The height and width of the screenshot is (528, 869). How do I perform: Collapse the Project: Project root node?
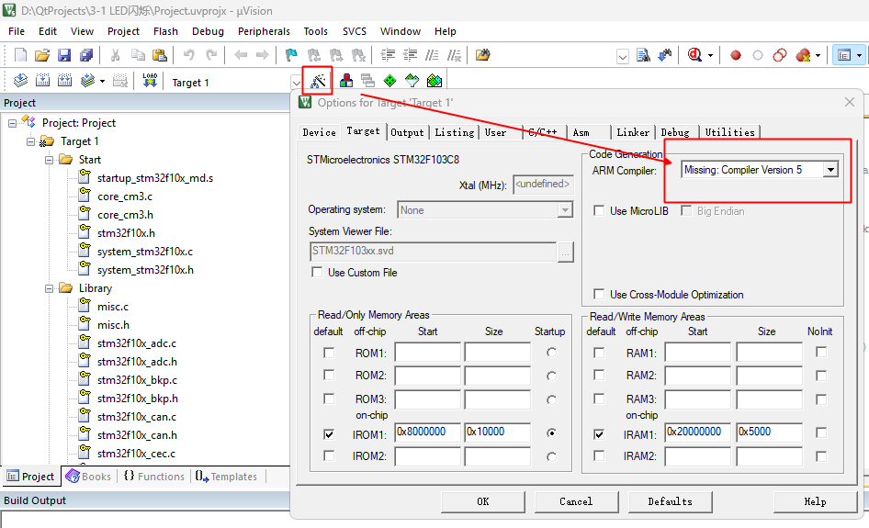pyautogui.click(x=12, y=123)
